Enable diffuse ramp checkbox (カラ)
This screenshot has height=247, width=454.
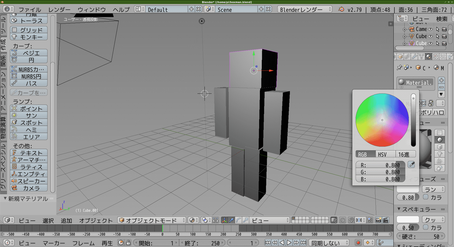click(426, 197)
